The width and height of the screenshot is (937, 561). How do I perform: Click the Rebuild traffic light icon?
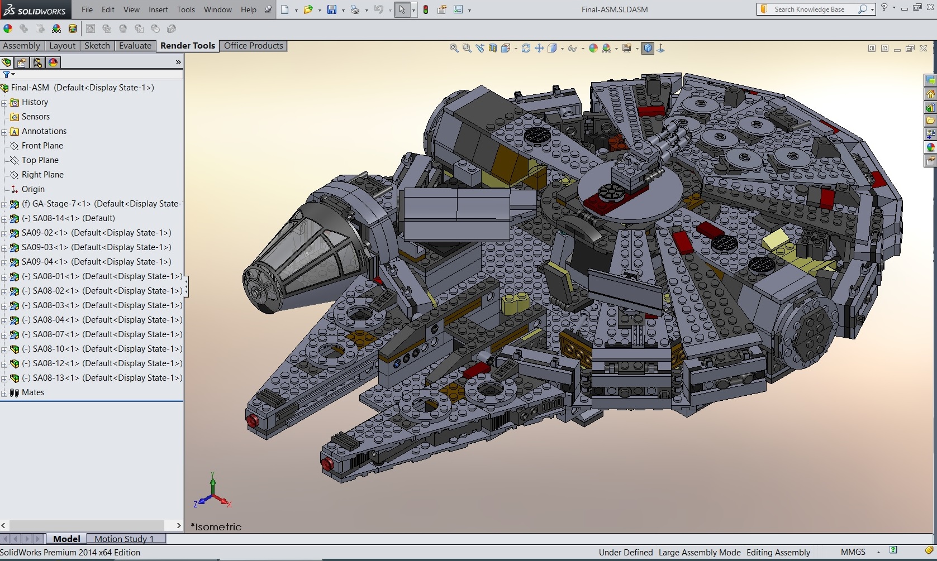pyautogui.click(x=426, y=9)
